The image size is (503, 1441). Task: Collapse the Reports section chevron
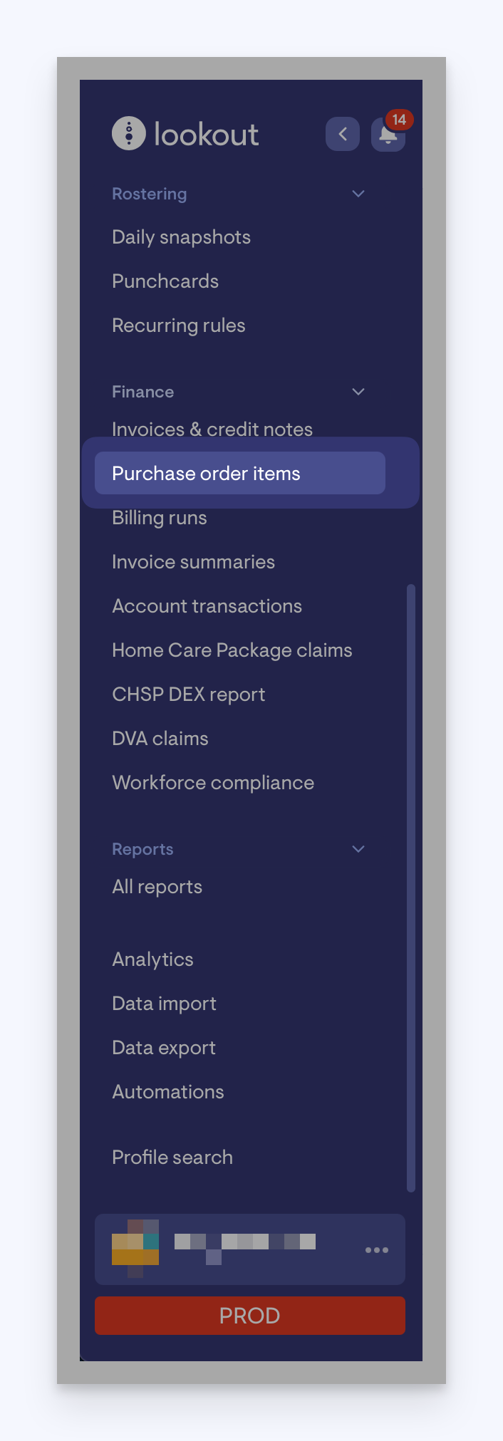[358, 849]
